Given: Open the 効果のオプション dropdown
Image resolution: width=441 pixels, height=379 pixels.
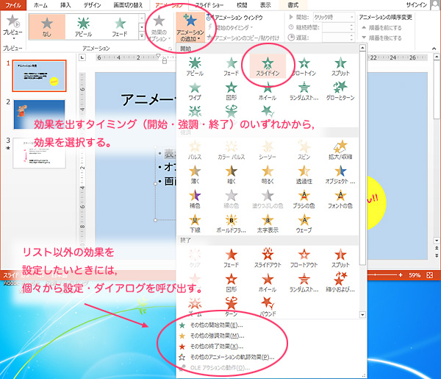Looking at the screenshot, I should [x=159, y=27].
